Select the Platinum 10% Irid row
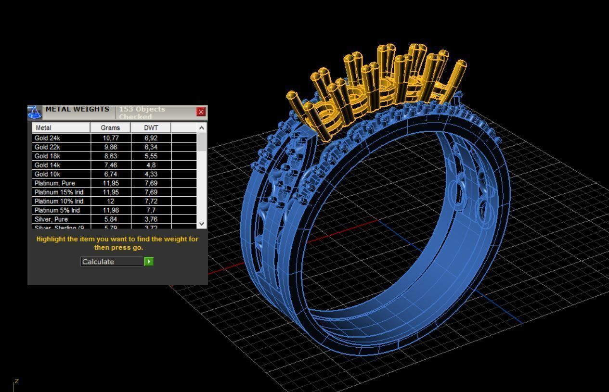The height and width of the screenshot is (392, 609). [x=115, y=201]
